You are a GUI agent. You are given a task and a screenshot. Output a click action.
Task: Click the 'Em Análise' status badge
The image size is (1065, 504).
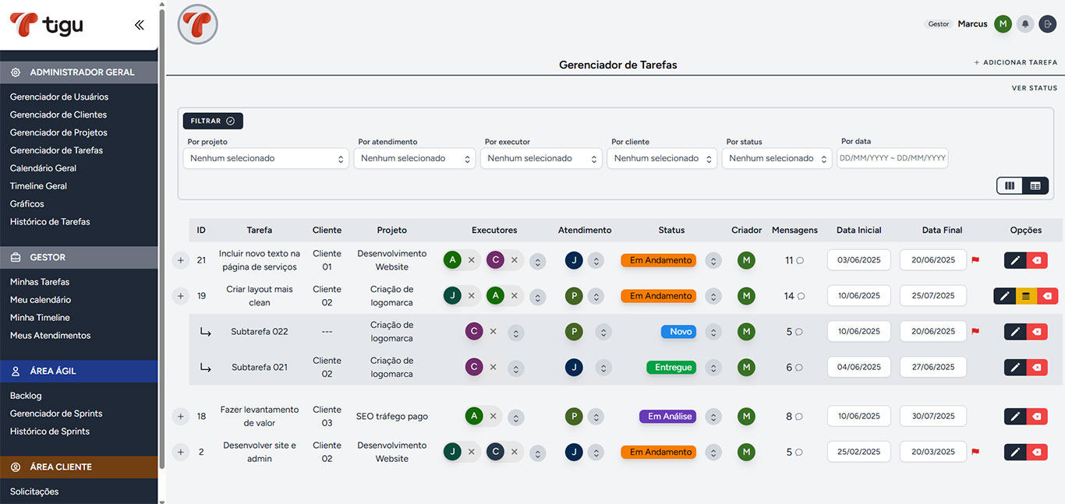(x=667, y=417)
